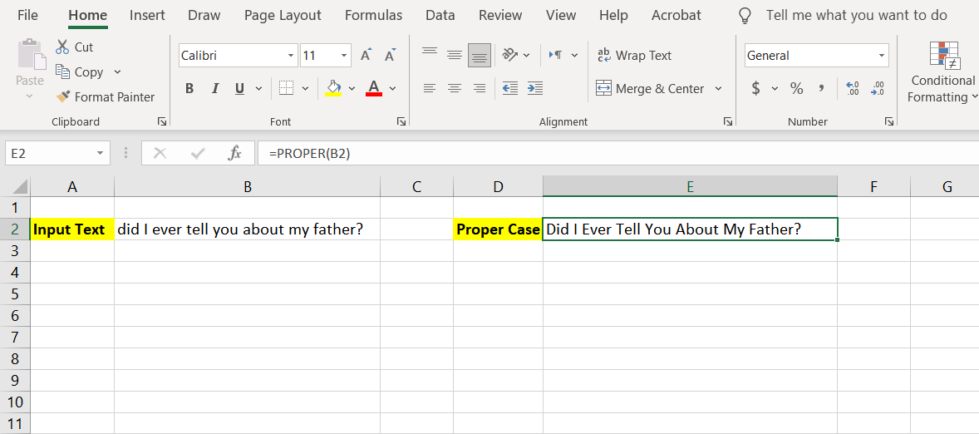Select Bottom Align icon

tap(480, 55)
